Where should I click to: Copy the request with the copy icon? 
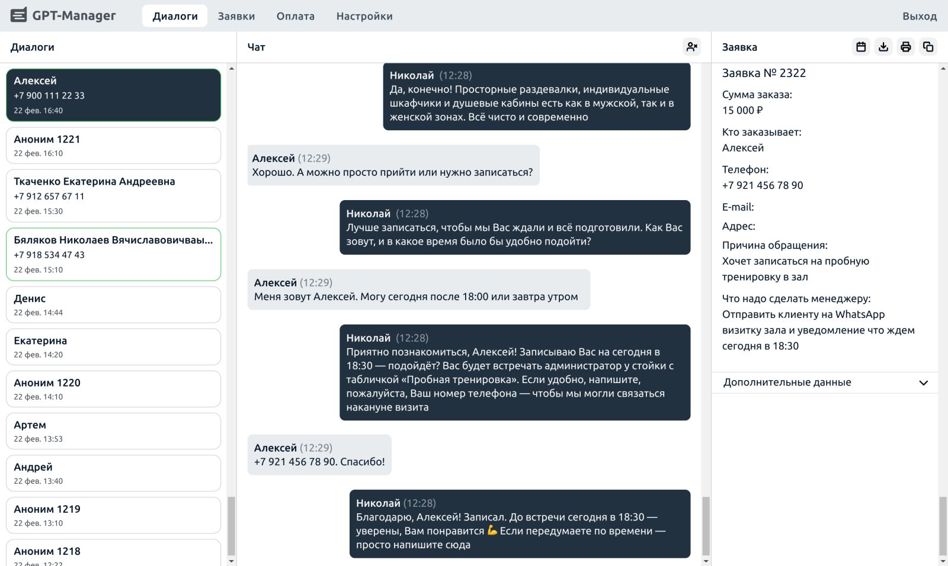pos(928,47)
